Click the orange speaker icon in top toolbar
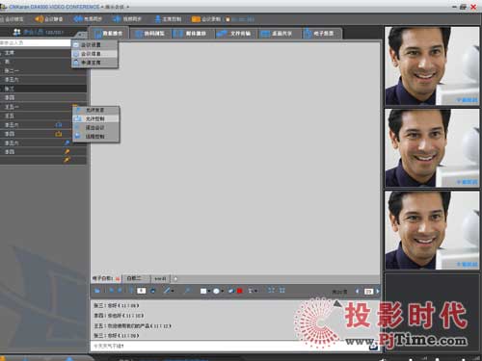482x361 pixels. 39,19
